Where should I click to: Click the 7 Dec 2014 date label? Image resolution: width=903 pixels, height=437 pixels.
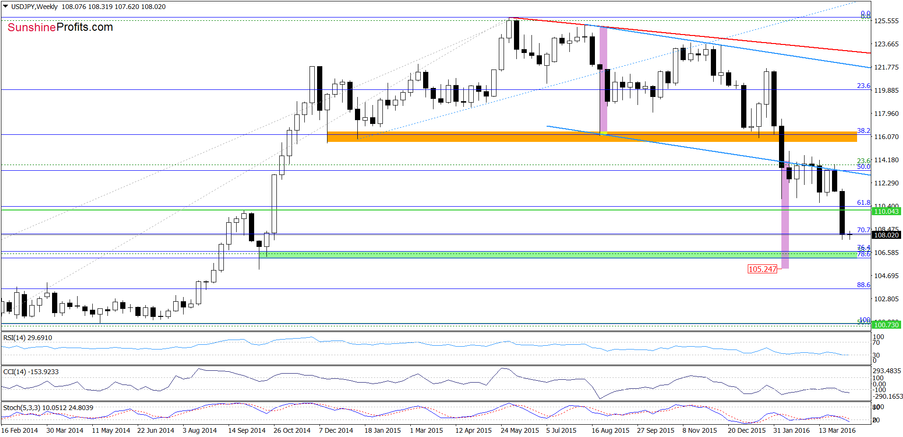(336, 430)
